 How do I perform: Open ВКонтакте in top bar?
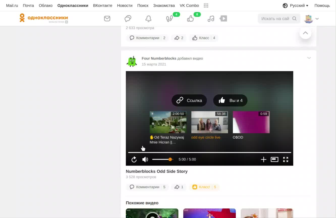click(103, 6)
